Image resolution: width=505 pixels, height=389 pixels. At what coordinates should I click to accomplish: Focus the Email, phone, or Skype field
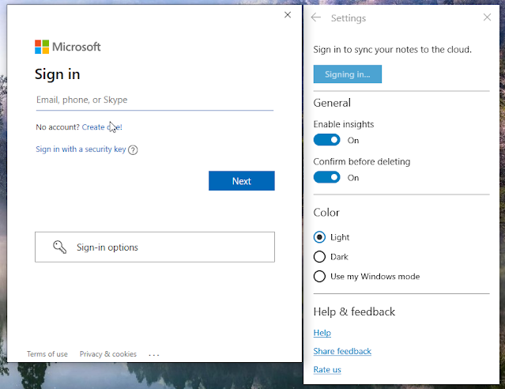pos(155,100)
